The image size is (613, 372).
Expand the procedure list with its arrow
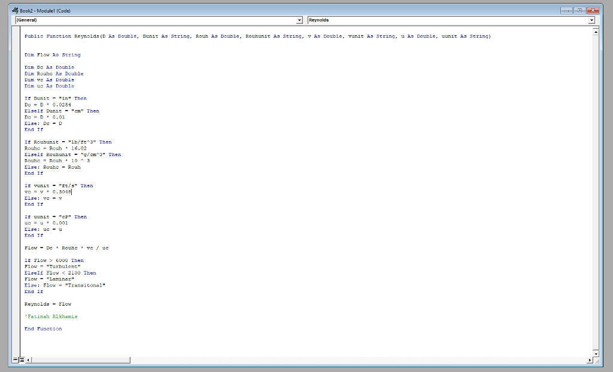(591, 20)
